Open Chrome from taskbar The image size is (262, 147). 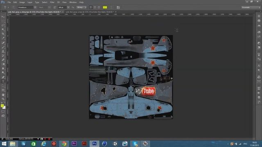click(64, 144)
